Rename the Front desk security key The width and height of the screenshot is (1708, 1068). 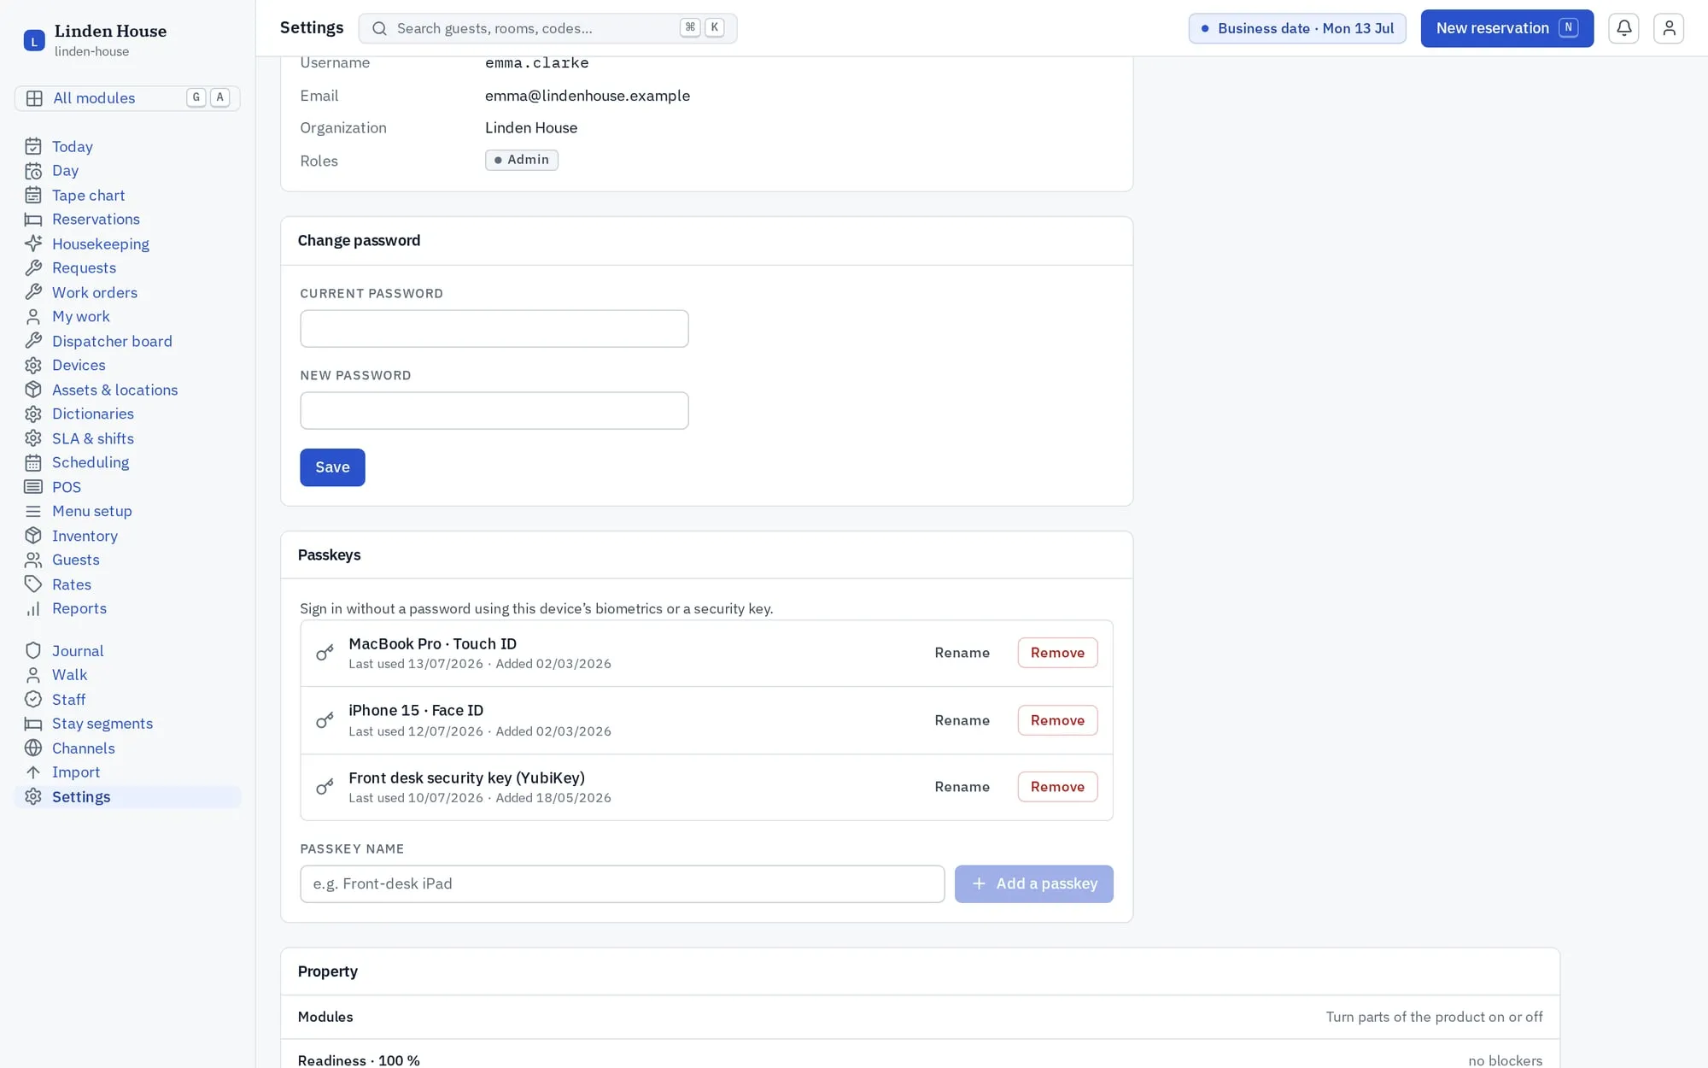[x=962, y=787]
